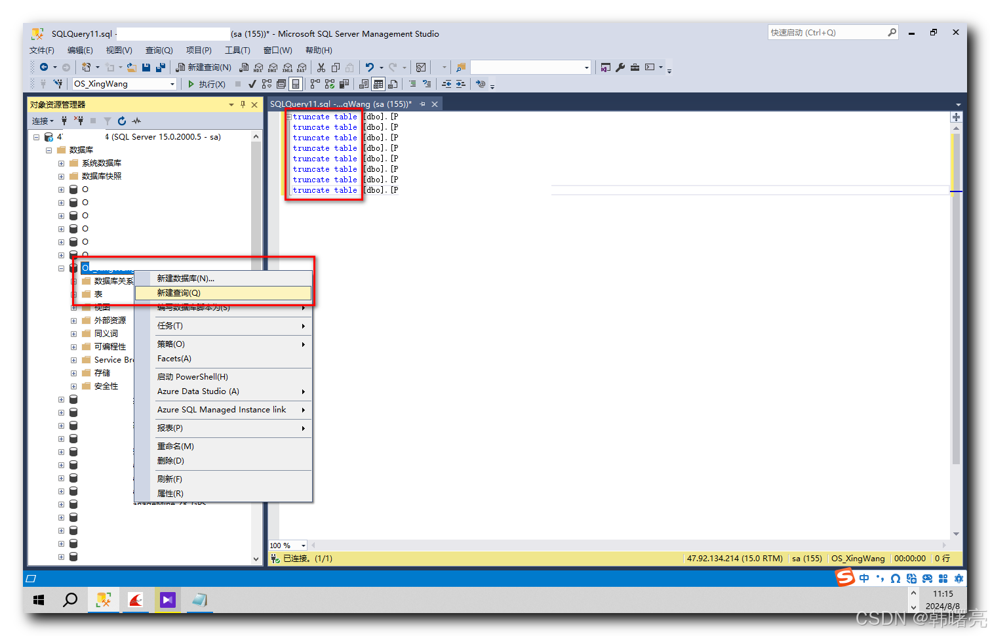990x636 pixels.
Task: Toggle IntelliSense enabled button
Action: (x=296, y=84)
